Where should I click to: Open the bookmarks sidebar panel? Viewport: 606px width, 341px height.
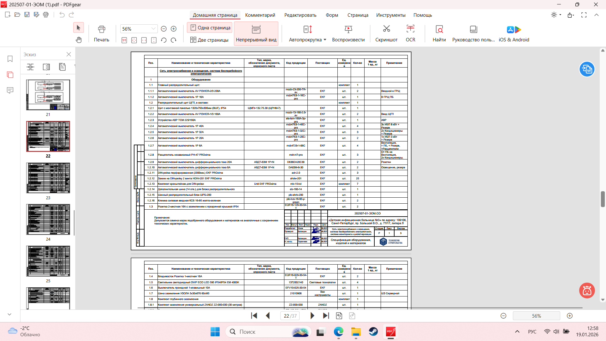[10, 59]
